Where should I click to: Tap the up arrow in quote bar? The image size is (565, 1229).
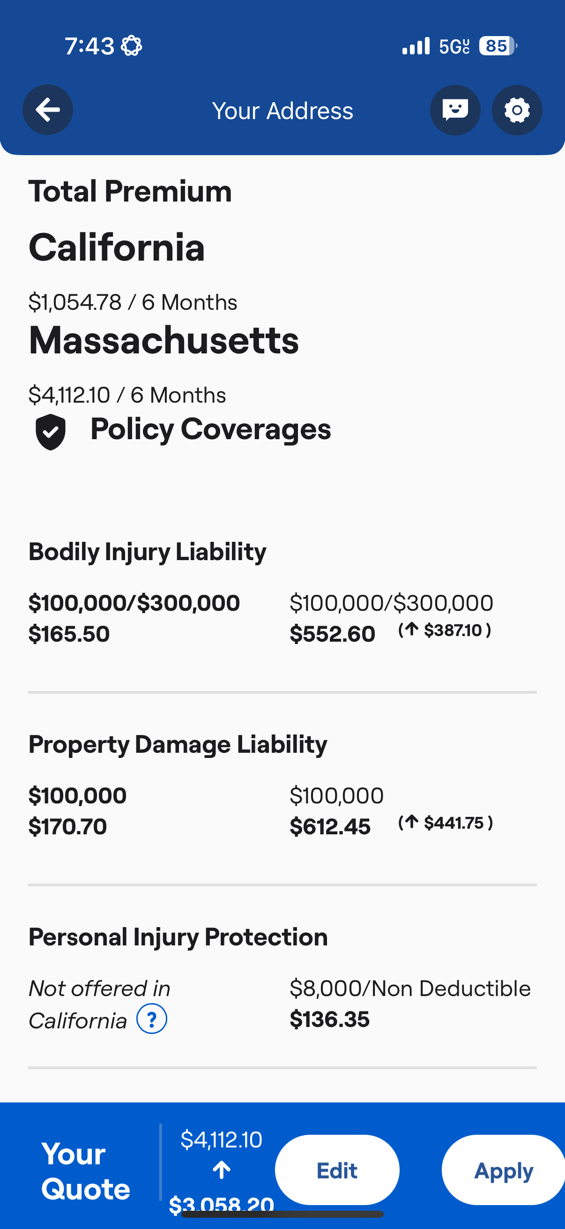tap(222, 1170)
